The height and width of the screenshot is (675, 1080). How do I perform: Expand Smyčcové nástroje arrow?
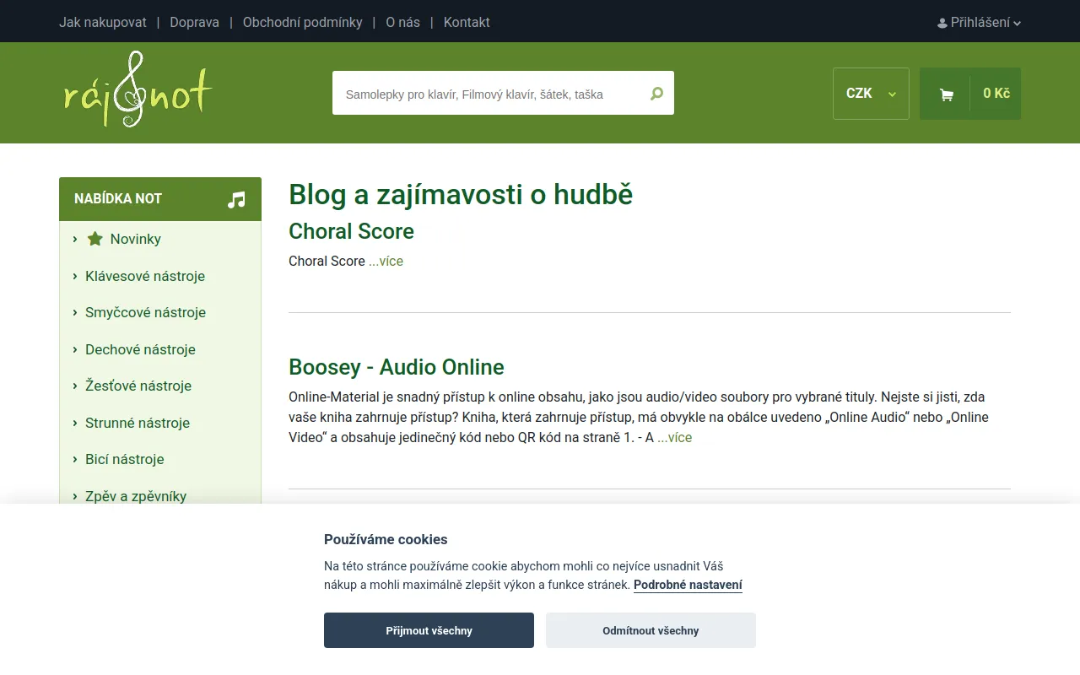[x=75, y=312]
